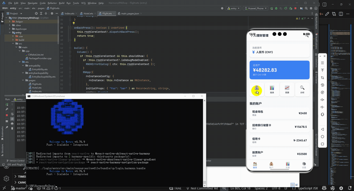
Task: Click the red stop square in Run panel
Action: 7,115
